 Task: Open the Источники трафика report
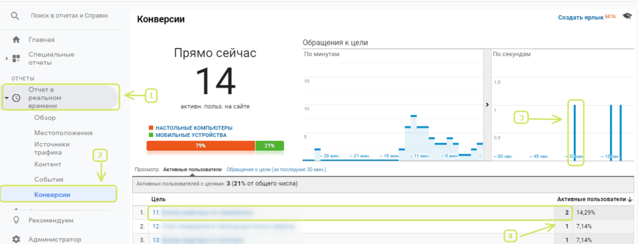click(52, 148)
